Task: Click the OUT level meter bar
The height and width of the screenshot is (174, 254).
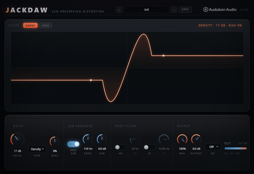Action: click(236, 148)
